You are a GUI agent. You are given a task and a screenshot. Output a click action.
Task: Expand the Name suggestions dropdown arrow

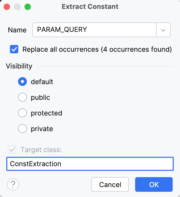pos(163,30)
